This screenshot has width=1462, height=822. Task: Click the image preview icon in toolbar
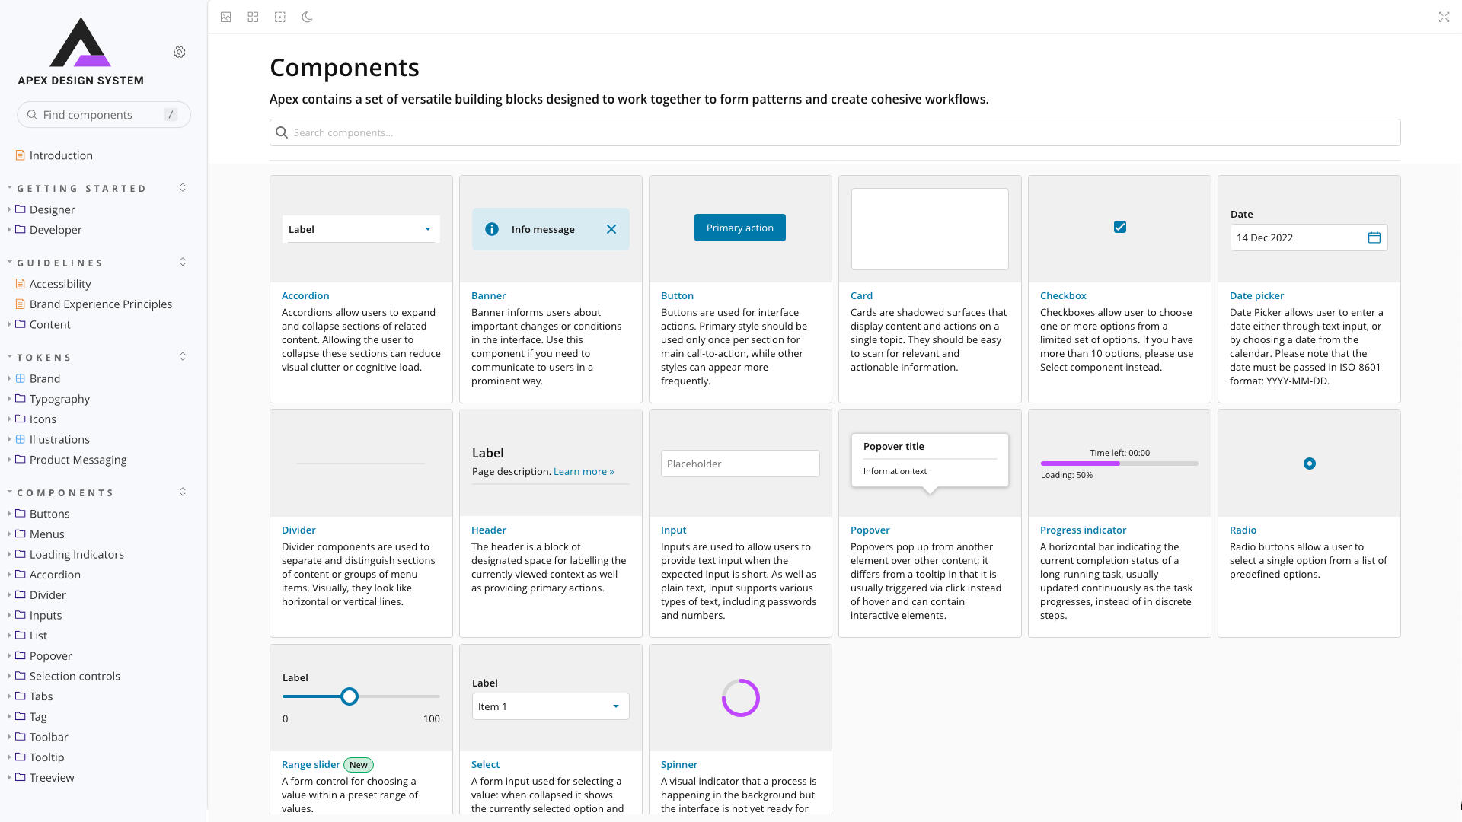[x=225, y=17]
